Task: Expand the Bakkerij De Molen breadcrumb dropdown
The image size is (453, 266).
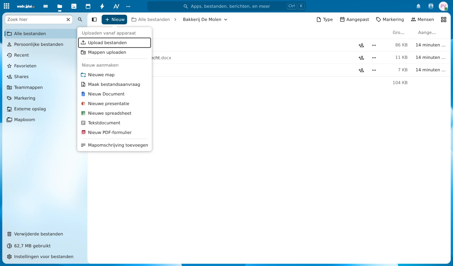Action: click(205, 20)
